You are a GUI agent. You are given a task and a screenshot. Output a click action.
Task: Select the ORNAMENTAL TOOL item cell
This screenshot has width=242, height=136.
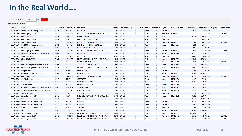point(93,48)
